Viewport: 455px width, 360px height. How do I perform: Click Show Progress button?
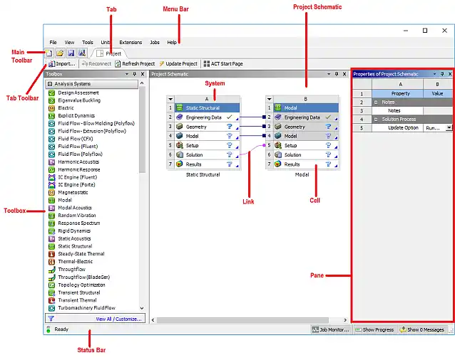374,329
